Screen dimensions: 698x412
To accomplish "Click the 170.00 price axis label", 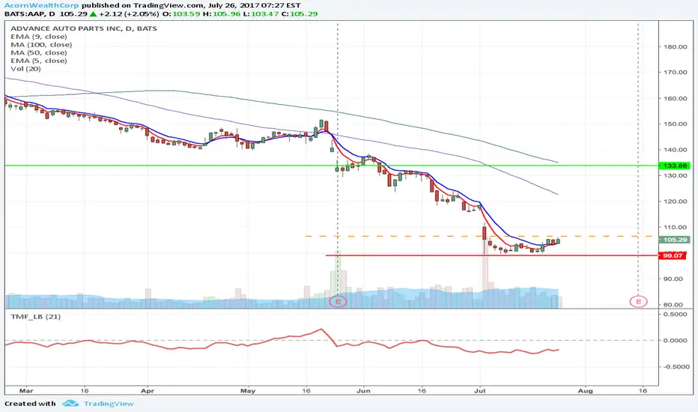I will [x=676, y=72].
